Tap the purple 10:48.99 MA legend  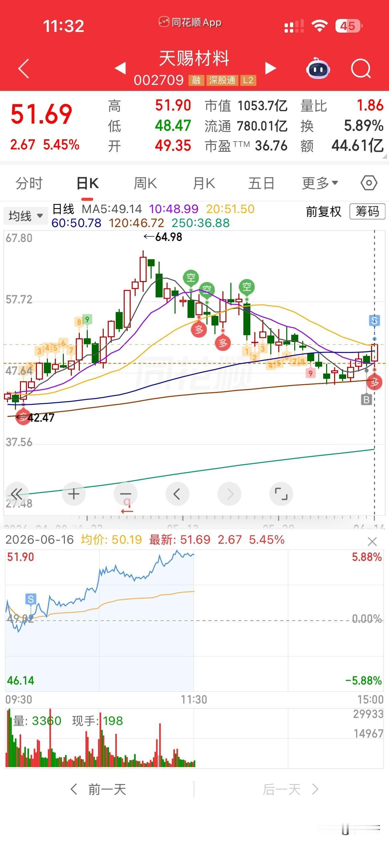point(174,209)
